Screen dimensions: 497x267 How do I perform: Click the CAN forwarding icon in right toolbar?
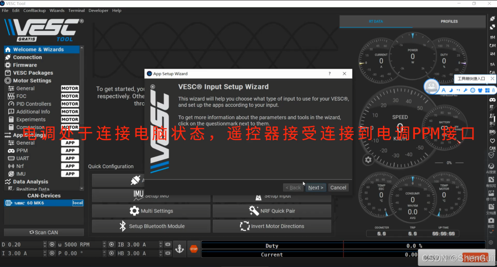[x=492, y=148]
